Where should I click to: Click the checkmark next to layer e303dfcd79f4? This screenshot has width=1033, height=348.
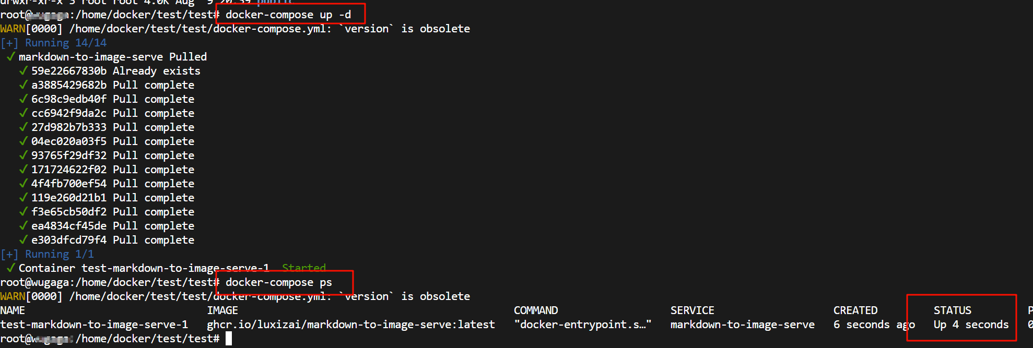[23, 239]
